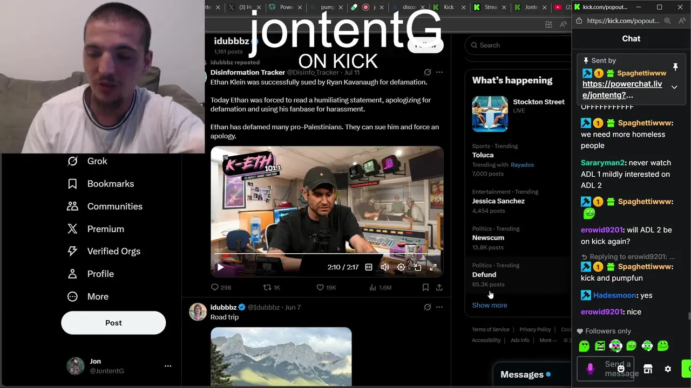The width and height of the screenshot is (691, 388).
Task: Click the X Search field
Action: tap(518, 45)
